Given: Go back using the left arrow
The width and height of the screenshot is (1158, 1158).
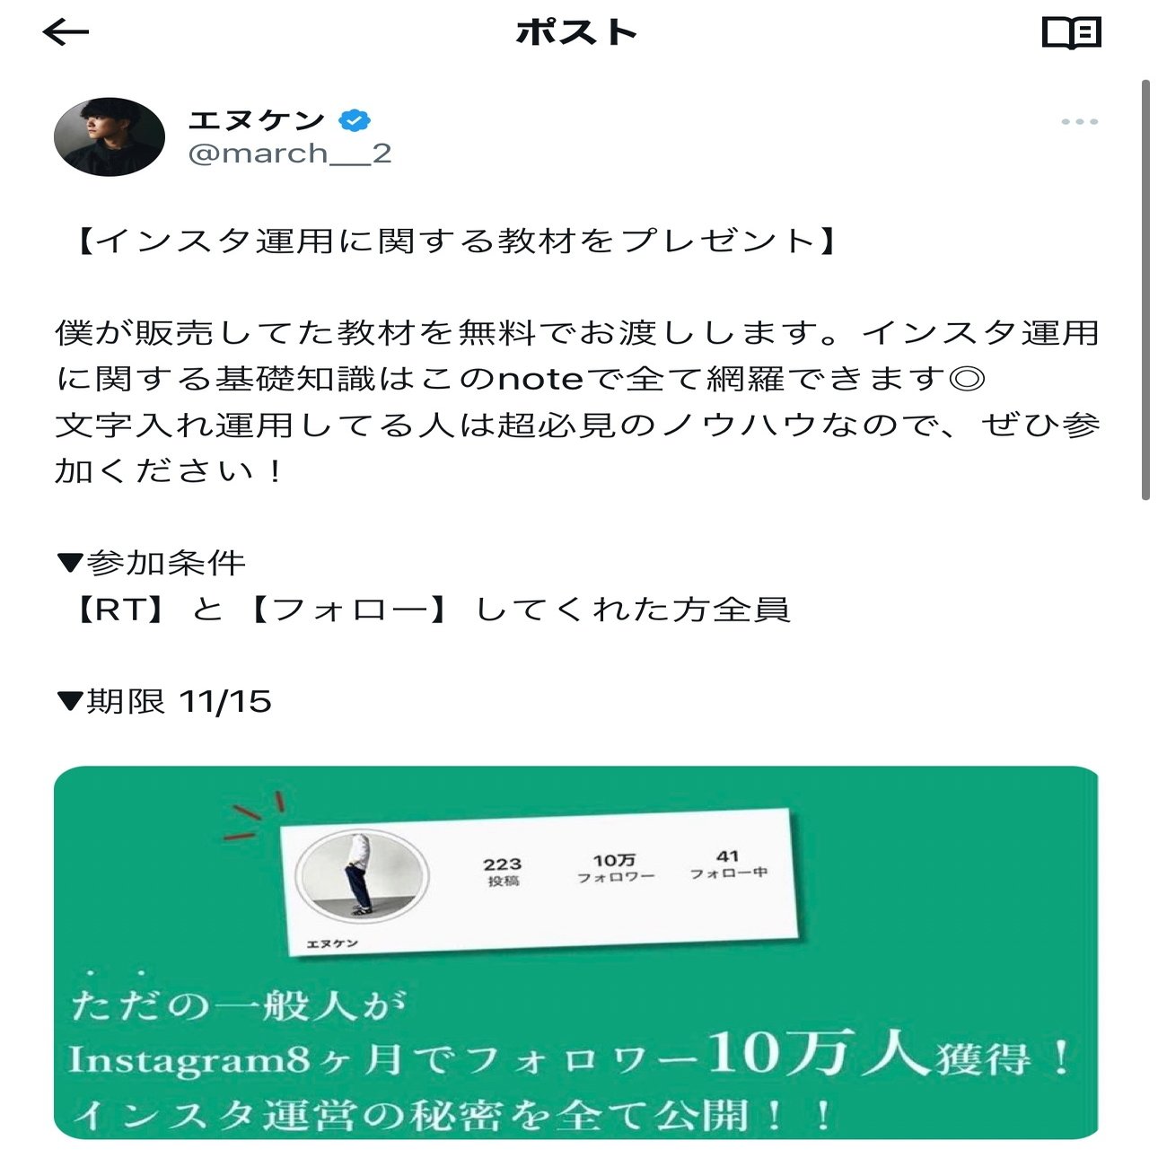Looking at the screenshot, I should 66,32.
